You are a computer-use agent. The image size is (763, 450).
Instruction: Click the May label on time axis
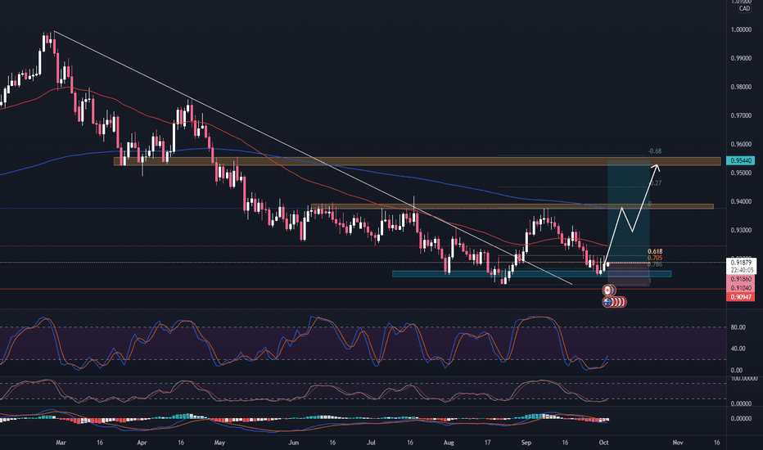click(x=219, y=443)
